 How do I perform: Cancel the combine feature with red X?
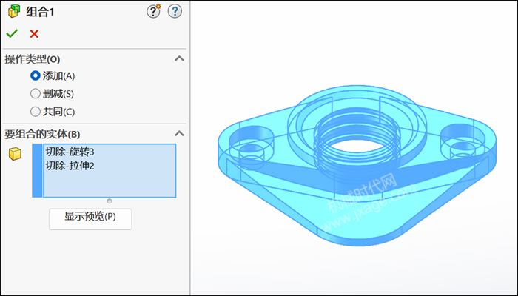click(34, 34)
